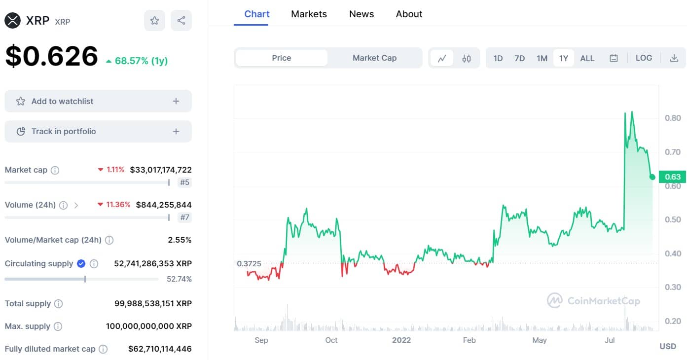Set chart range to 1M
Image resolution: width=687 pixels, height=360 pixels.
pos(542,58)
